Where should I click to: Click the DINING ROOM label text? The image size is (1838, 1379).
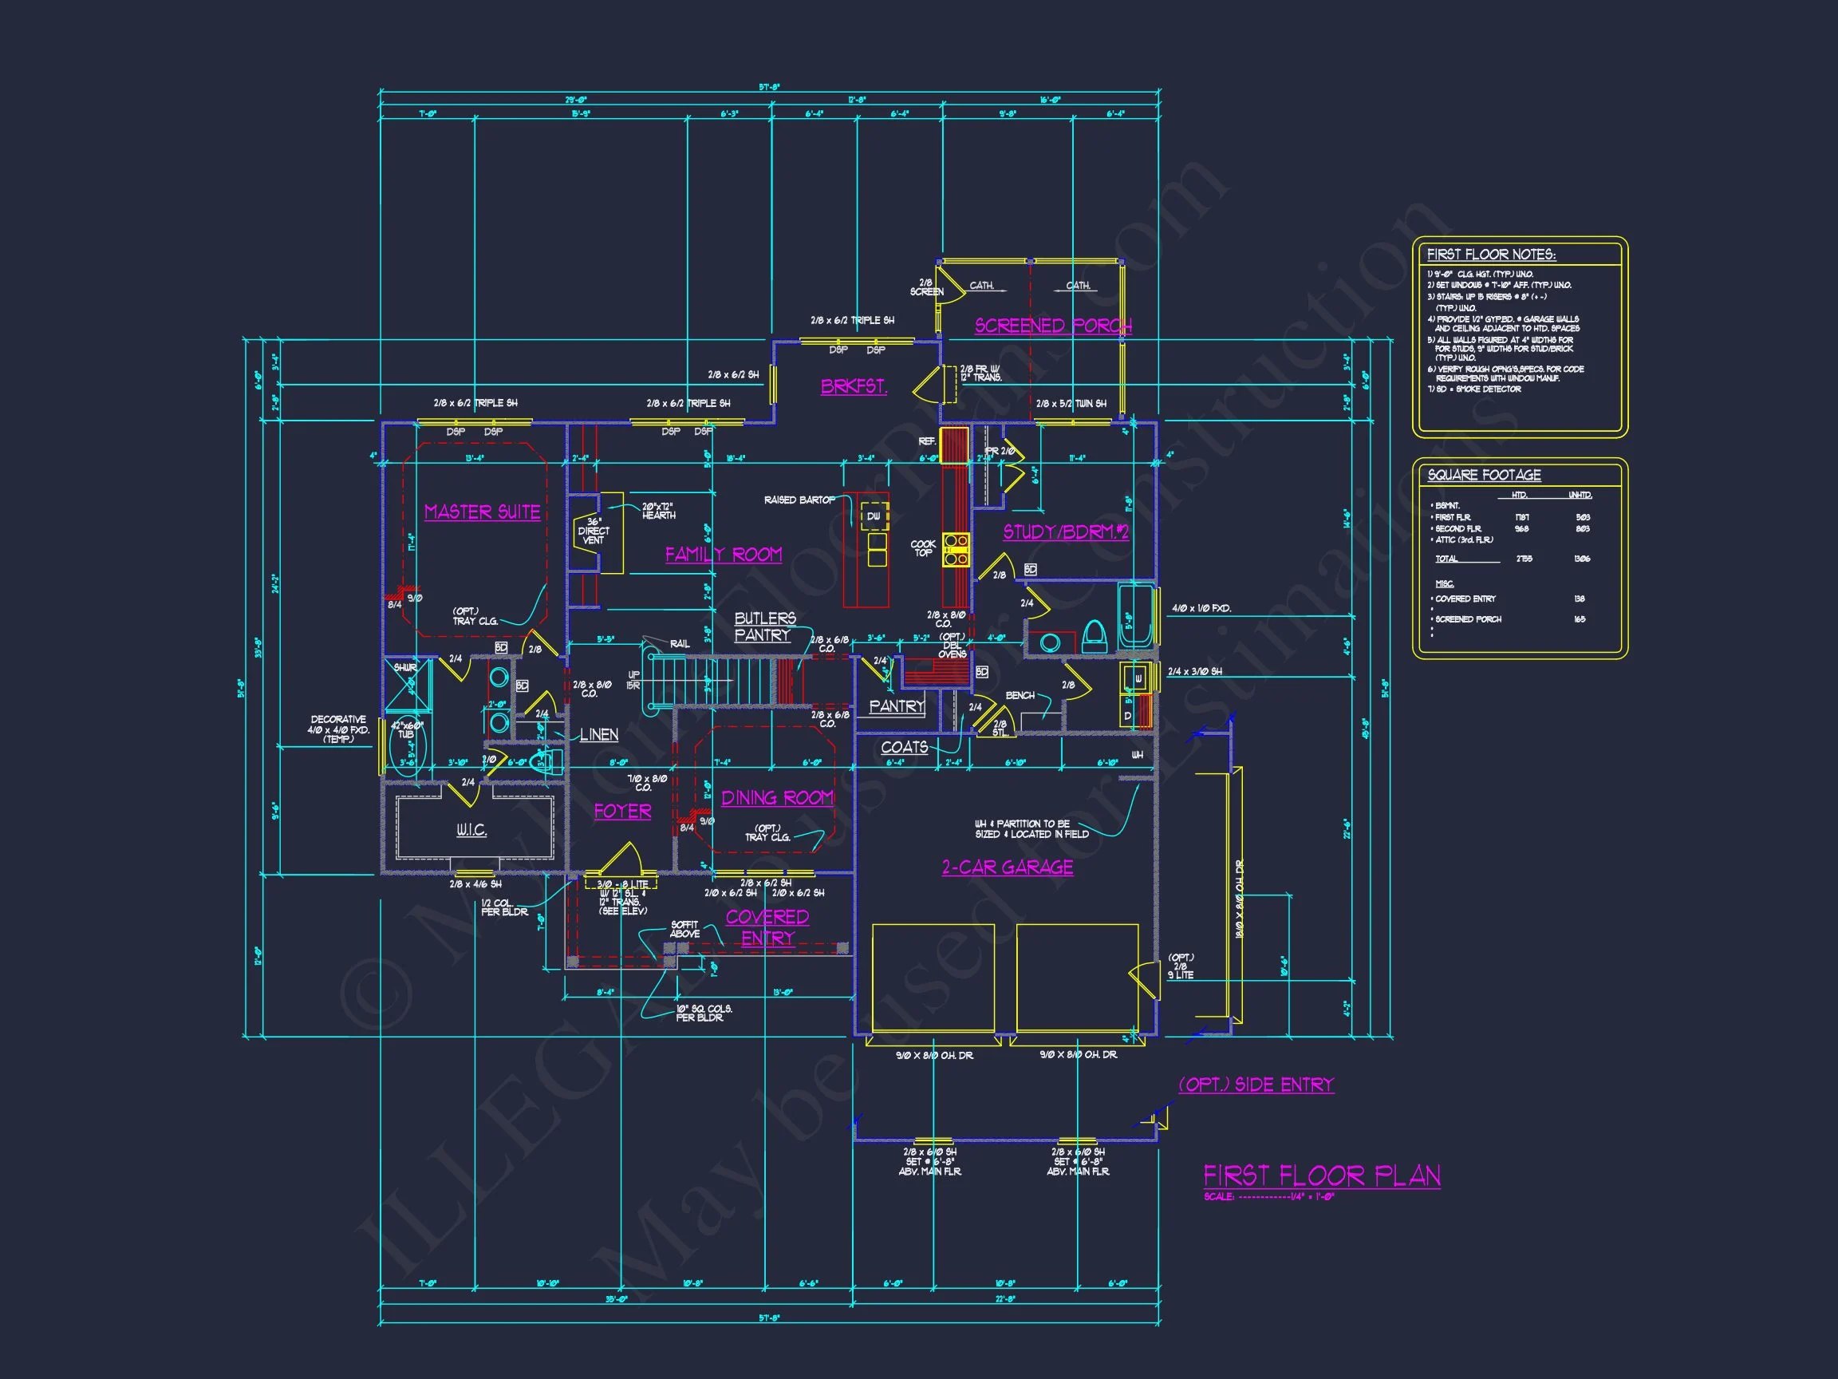[x=777, y=798]
